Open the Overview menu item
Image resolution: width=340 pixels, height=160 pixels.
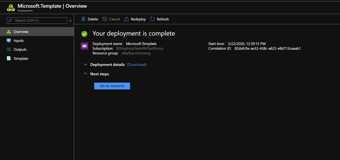tap(37, 32)
